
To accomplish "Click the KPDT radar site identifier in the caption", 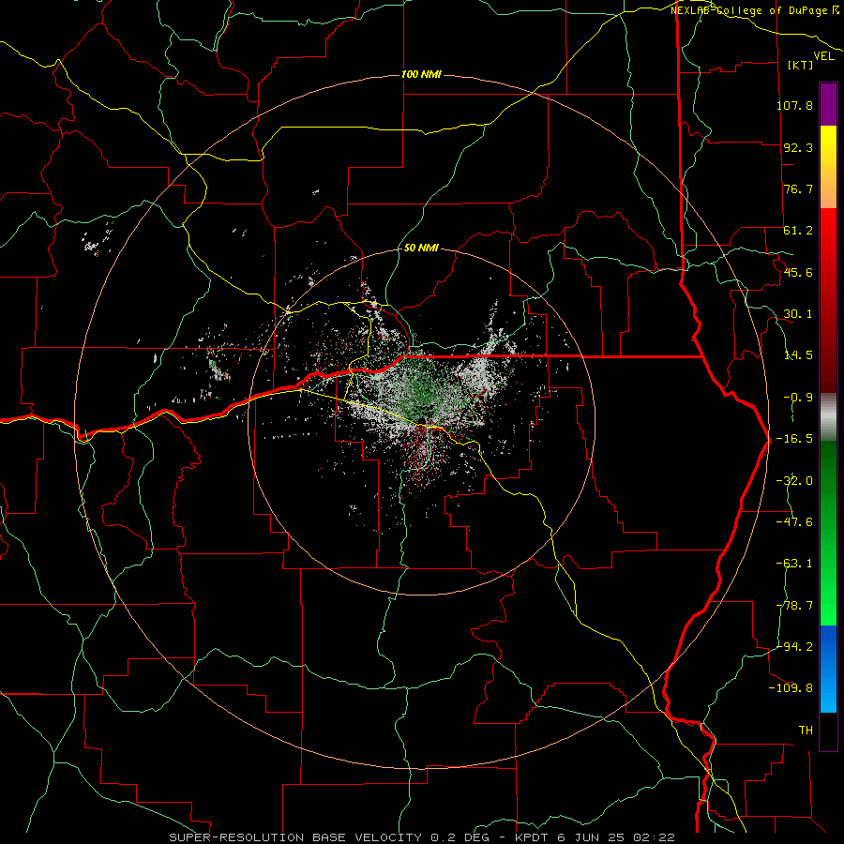I will pos(532,837).
